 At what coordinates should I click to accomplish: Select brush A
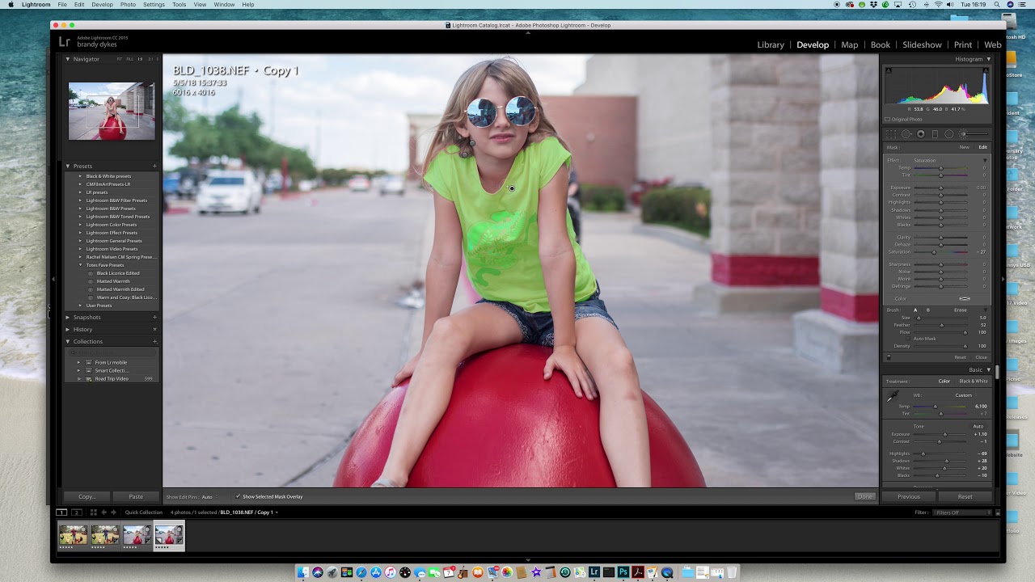click(915, 310)
